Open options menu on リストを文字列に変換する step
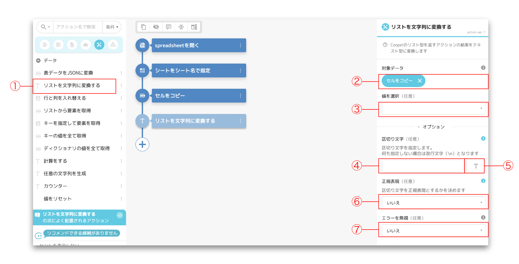Screen dimensions: 519x264 (240, 121)
